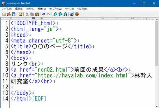Click the Print icon in toolbar

[x=21, y=14]
